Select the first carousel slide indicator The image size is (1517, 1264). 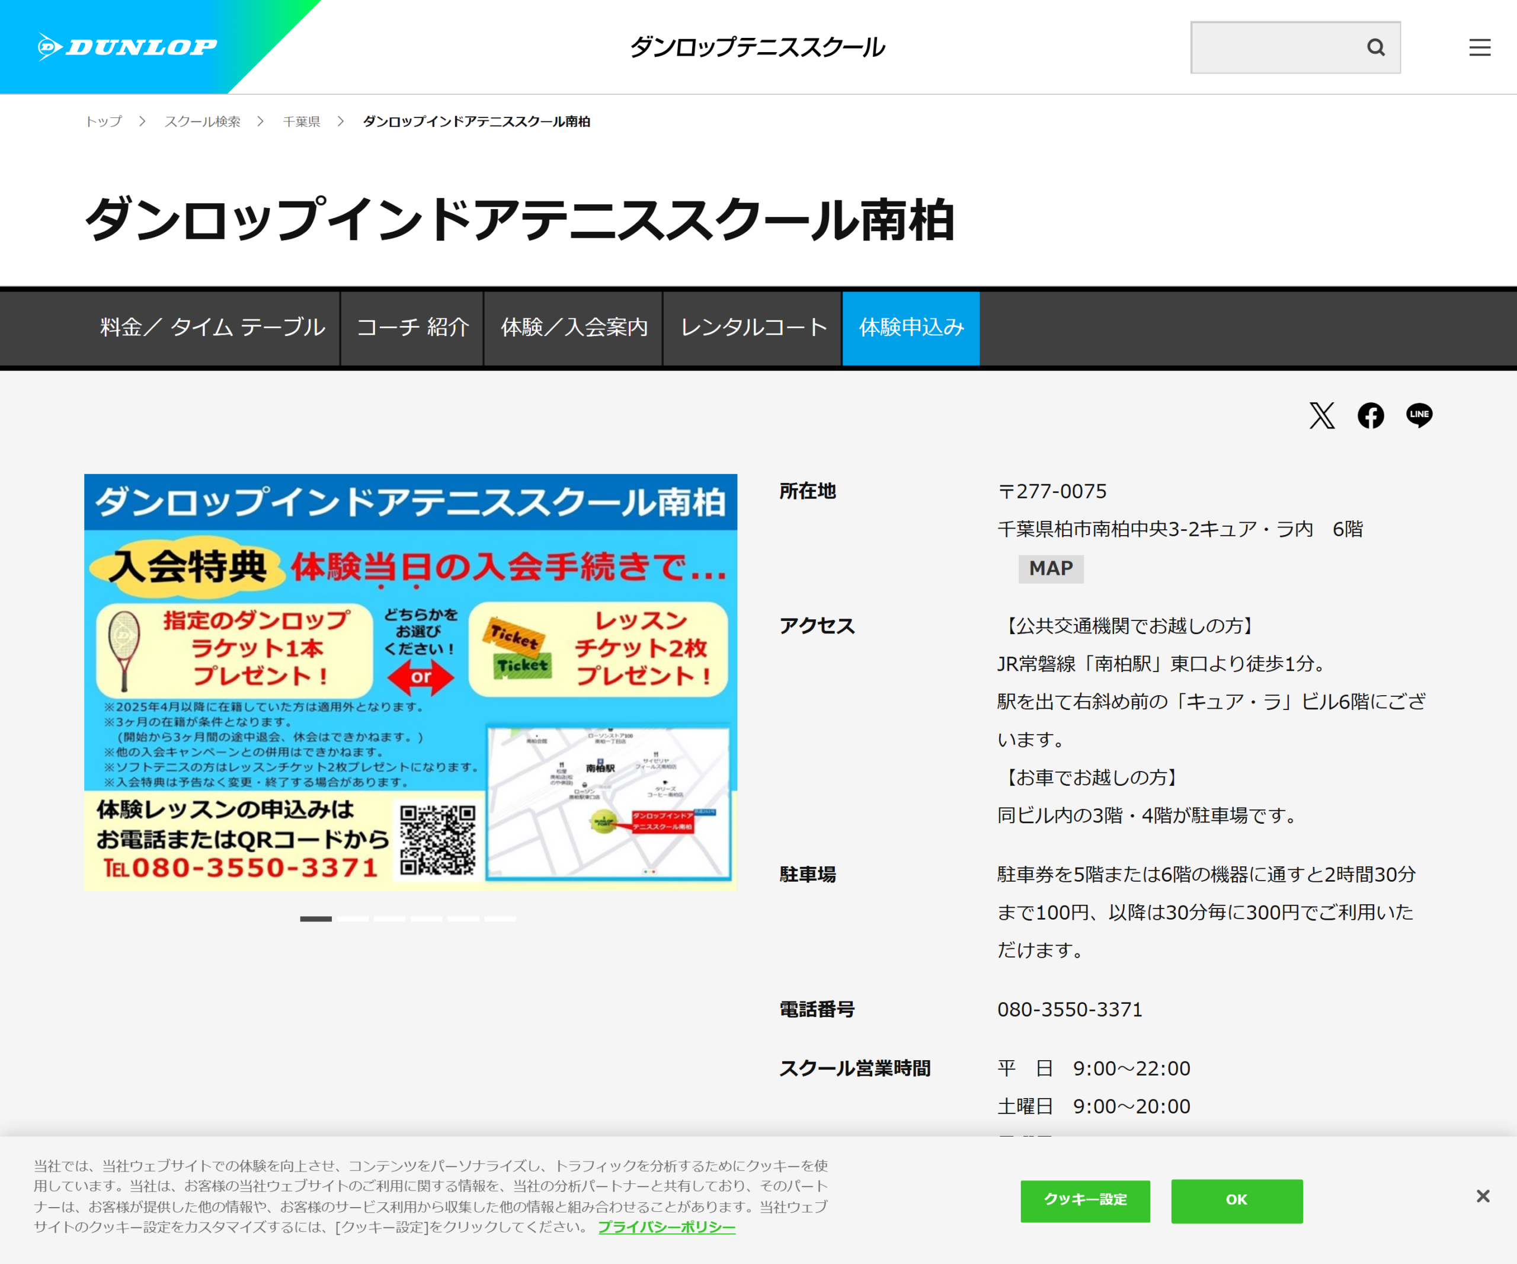click(x=316, y=919)
